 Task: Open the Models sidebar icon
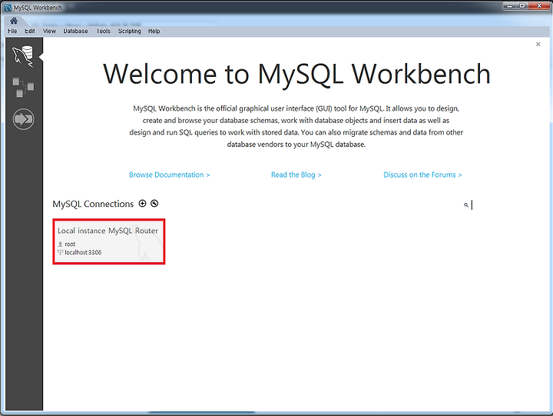(x=23, y=87)
